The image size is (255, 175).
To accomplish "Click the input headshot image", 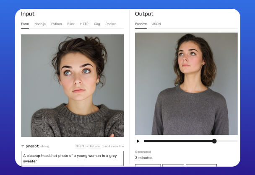I will pos(72,85).
